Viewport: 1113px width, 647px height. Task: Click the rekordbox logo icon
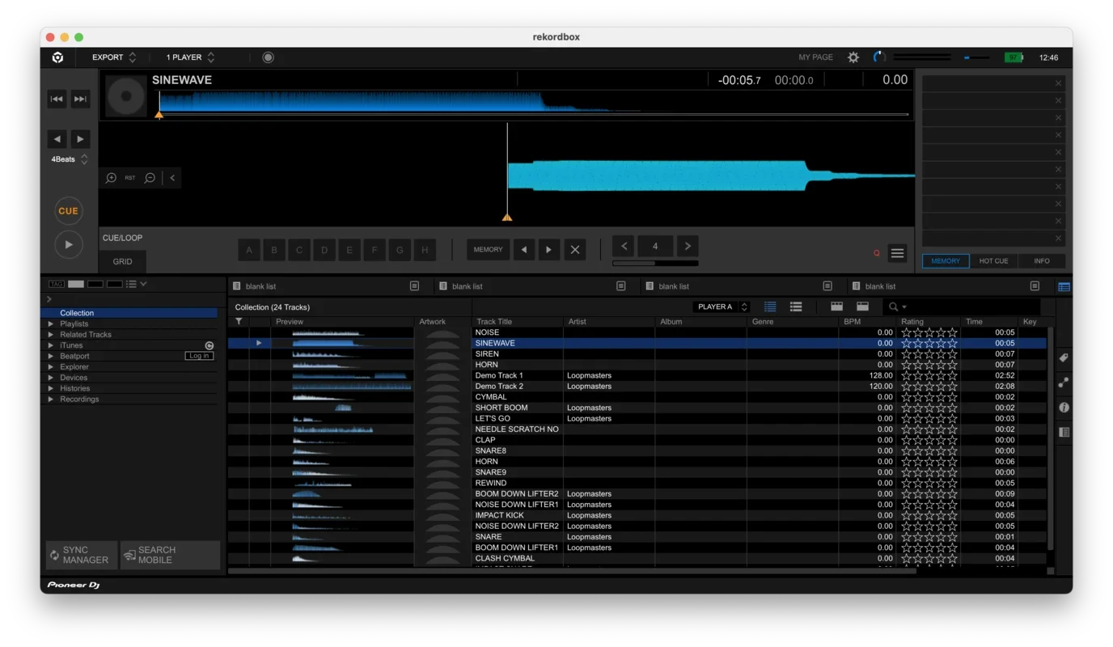pyautogui.click(x=57, y=57)
